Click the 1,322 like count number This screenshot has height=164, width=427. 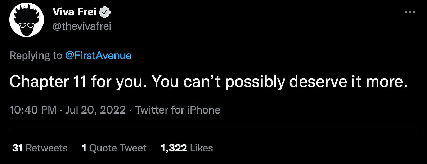click(174, 148)
